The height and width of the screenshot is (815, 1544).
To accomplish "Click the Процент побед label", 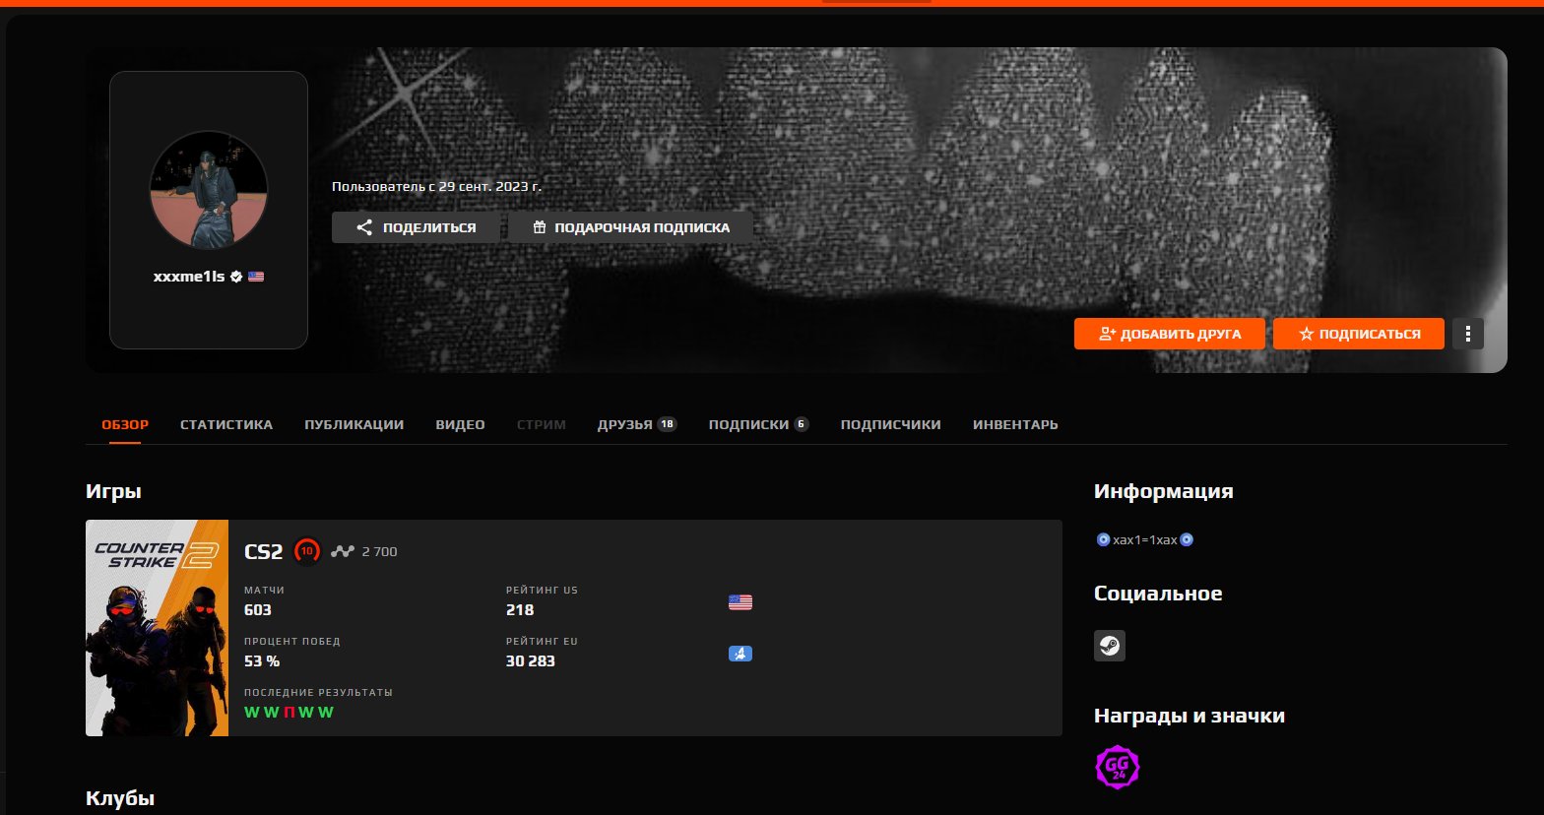I will [292, 642].
